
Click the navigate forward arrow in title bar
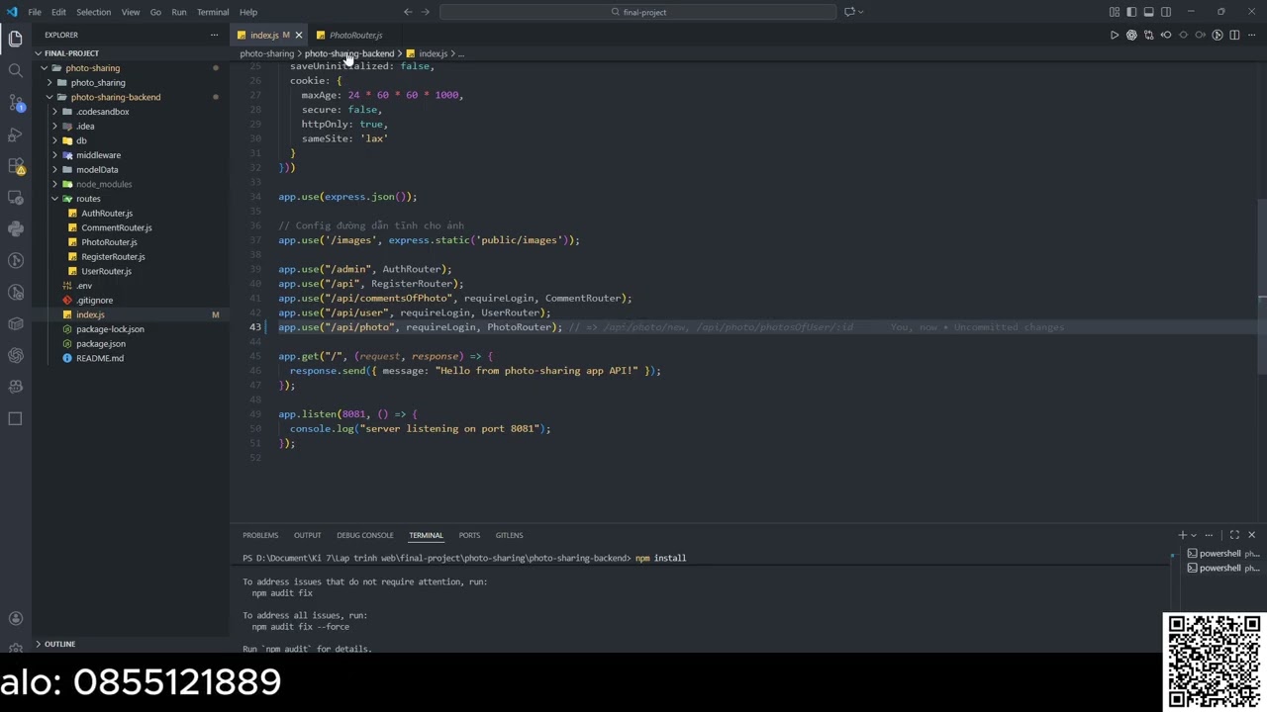pos(427,12)
